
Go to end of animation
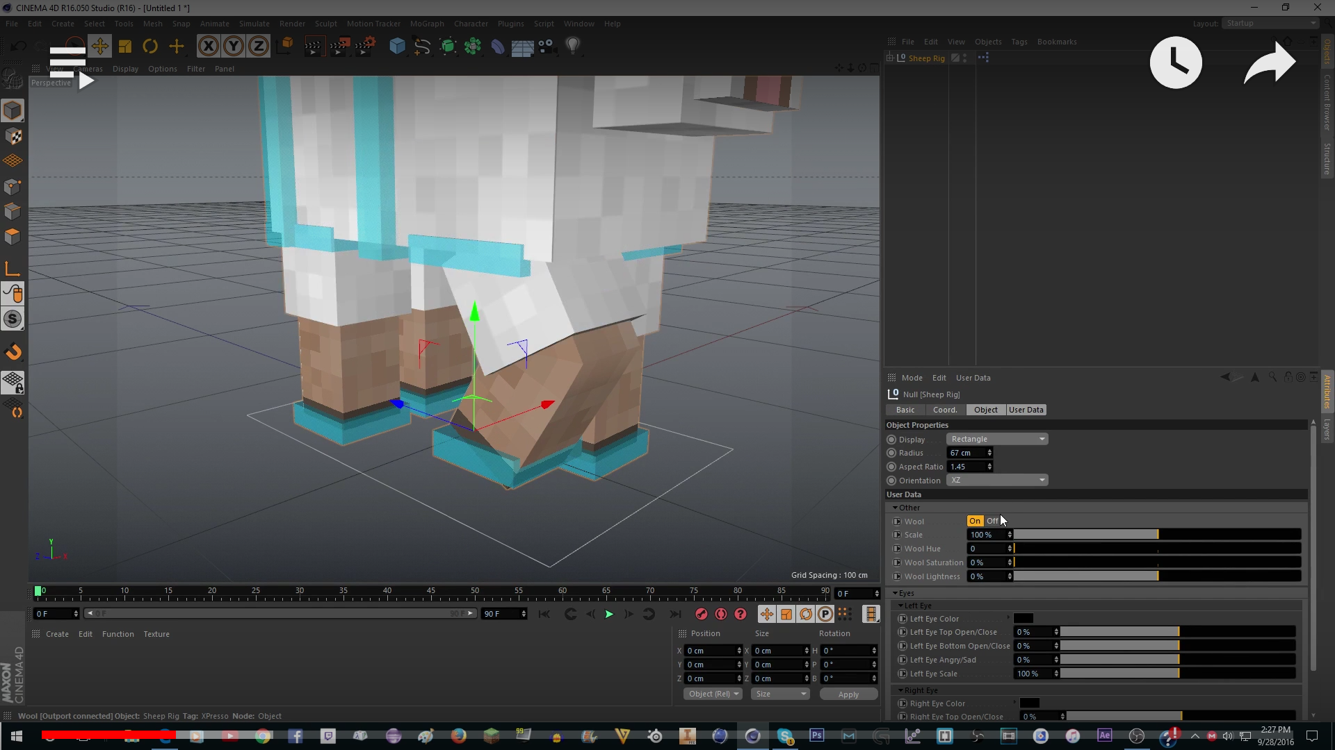pos(674,614)
